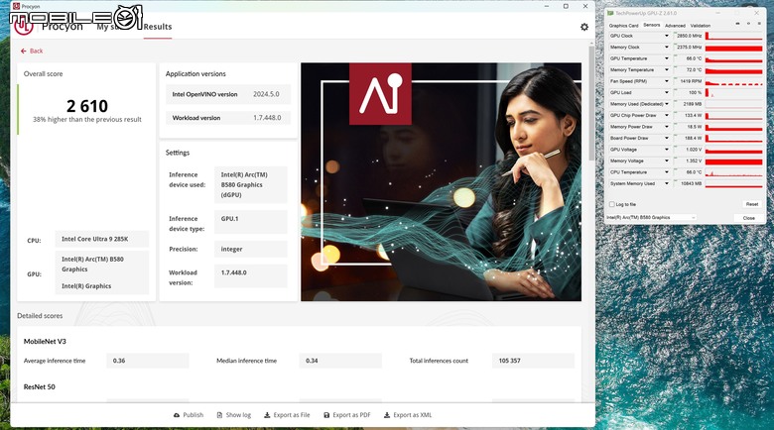Click GPU-Z refresh icon
774x430 pixels.
coord(748,24)
